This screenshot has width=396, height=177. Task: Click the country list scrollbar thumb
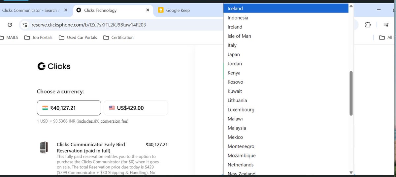coord(351,93)
